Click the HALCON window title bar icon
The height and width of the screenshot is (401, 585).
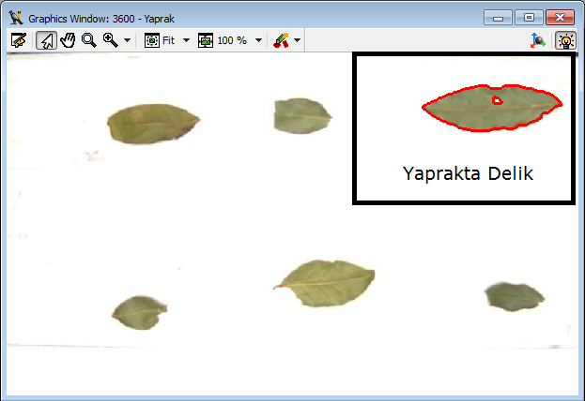[x=16, y=18]
